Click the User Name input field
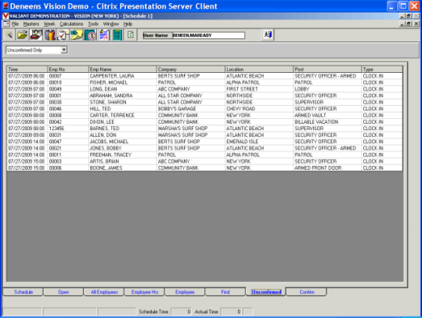 tap(208, 35)
